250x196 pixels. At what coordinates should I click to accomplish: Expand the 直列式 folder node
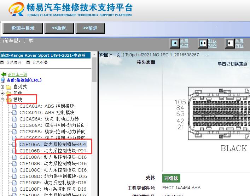tap(2, 87)
